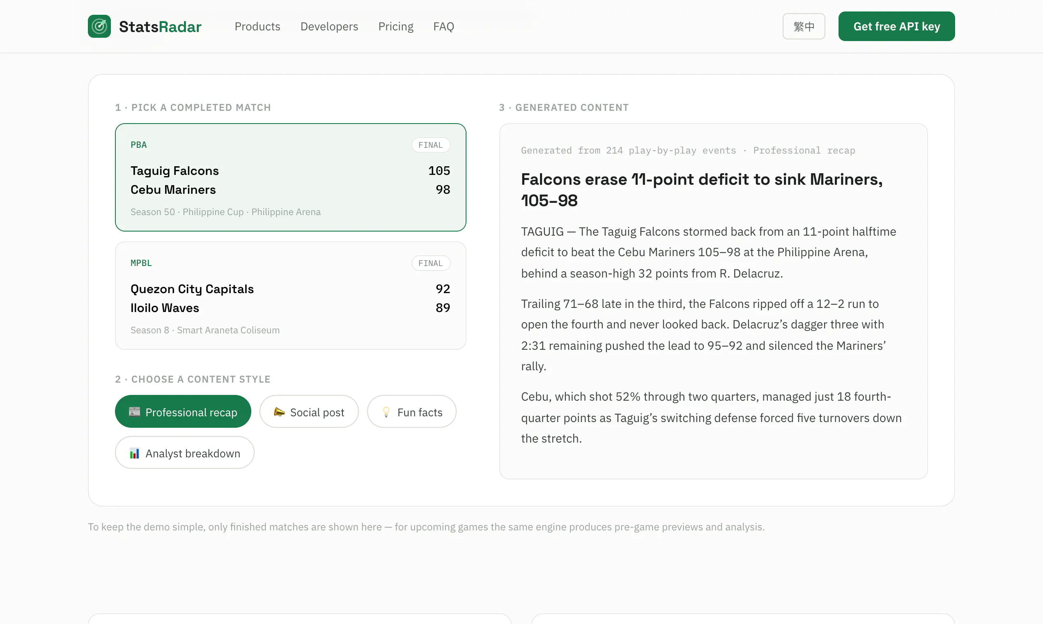
Task: Click the '1 · PICK A COMPLETED MATCH' heading
Action: pos(193,108)
